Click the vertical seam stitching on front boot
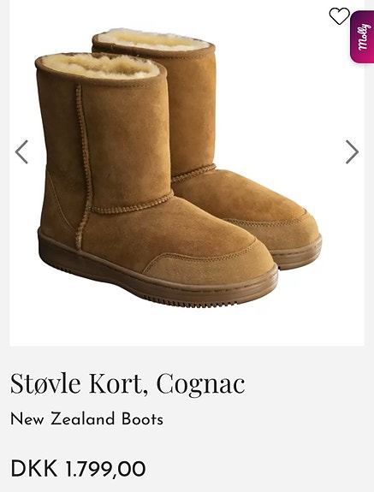The height and width of the screenshot is (492, 374). tap(84, 166)
